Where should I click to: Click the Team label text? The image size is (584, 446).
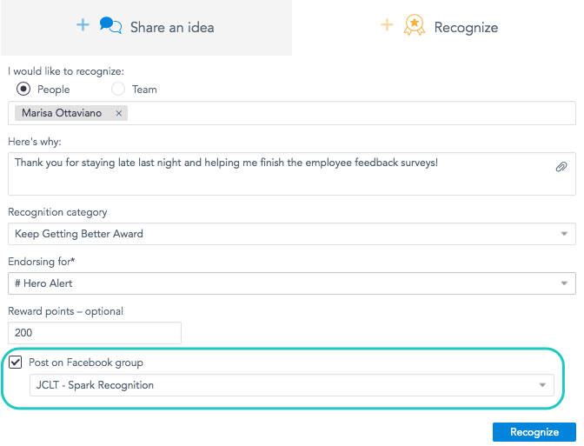click(144, 90)
